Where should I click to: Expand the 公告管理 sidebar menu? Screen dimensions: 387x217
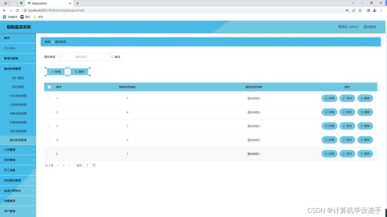tap(18, 150)
